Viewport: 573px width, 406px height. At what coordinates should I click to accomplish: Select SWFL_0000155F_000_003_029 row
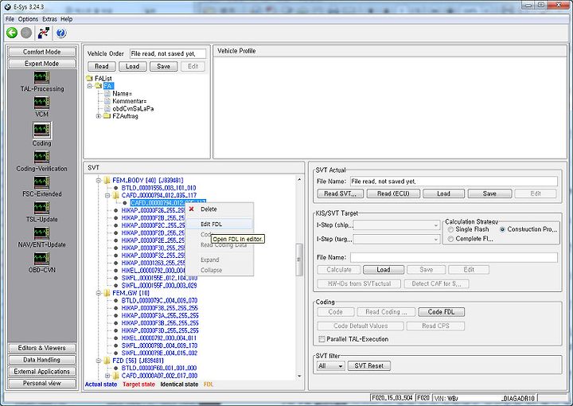[x=159, y=286]
